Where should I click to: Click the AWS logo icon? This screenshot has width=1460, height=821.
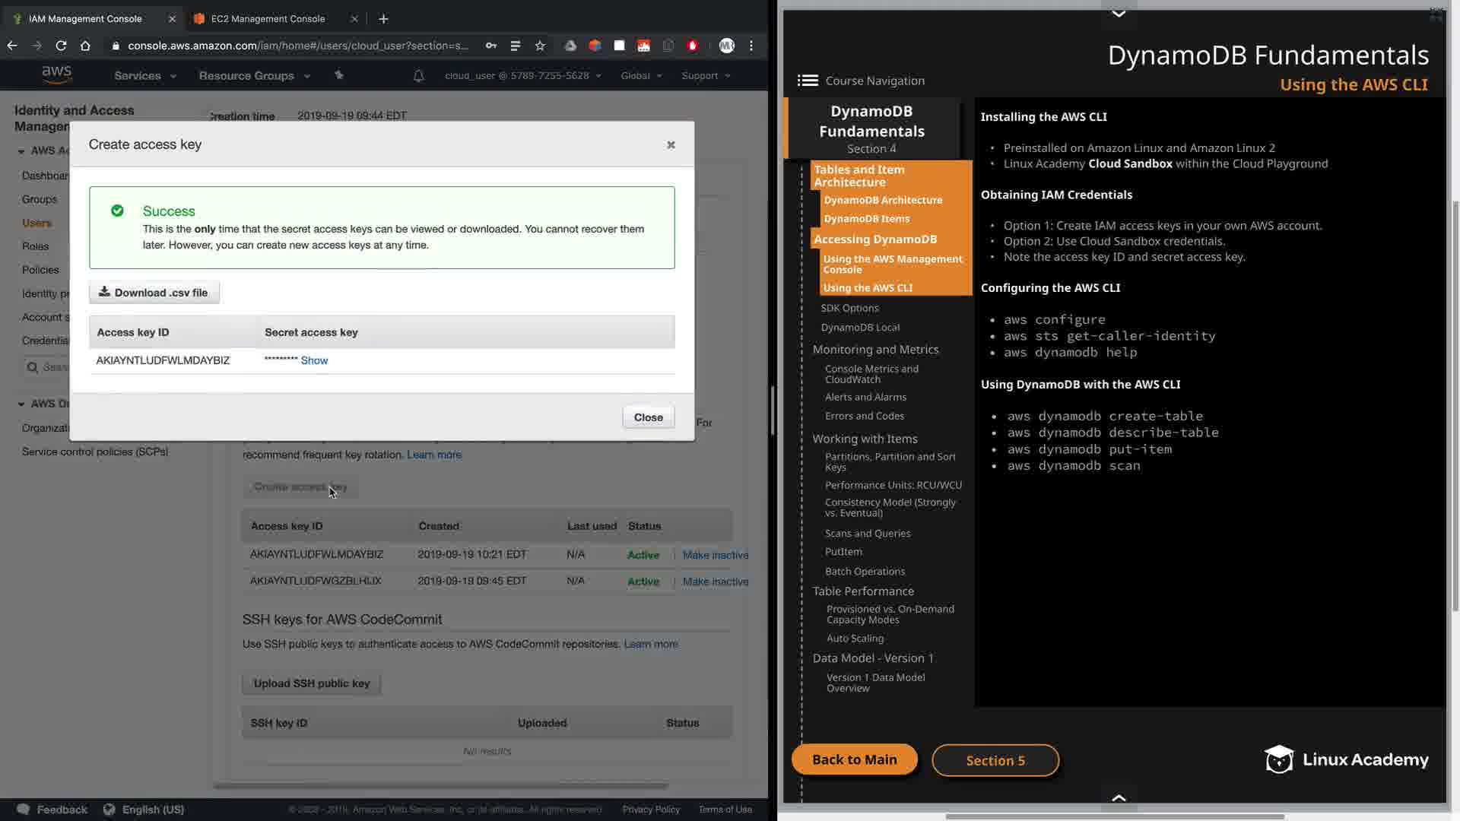tap(57, 74)
